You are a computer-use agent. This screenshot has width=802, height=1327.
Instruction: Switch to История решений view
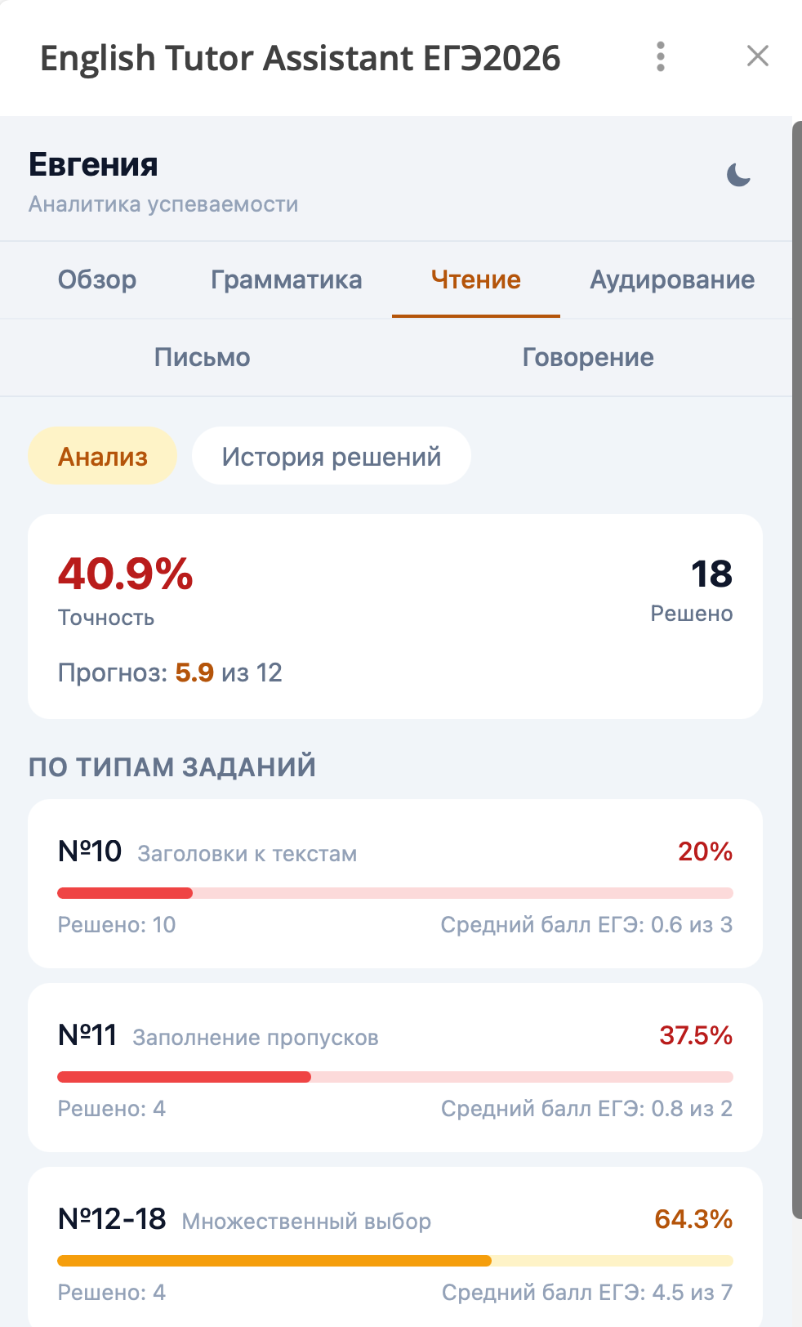331,456
